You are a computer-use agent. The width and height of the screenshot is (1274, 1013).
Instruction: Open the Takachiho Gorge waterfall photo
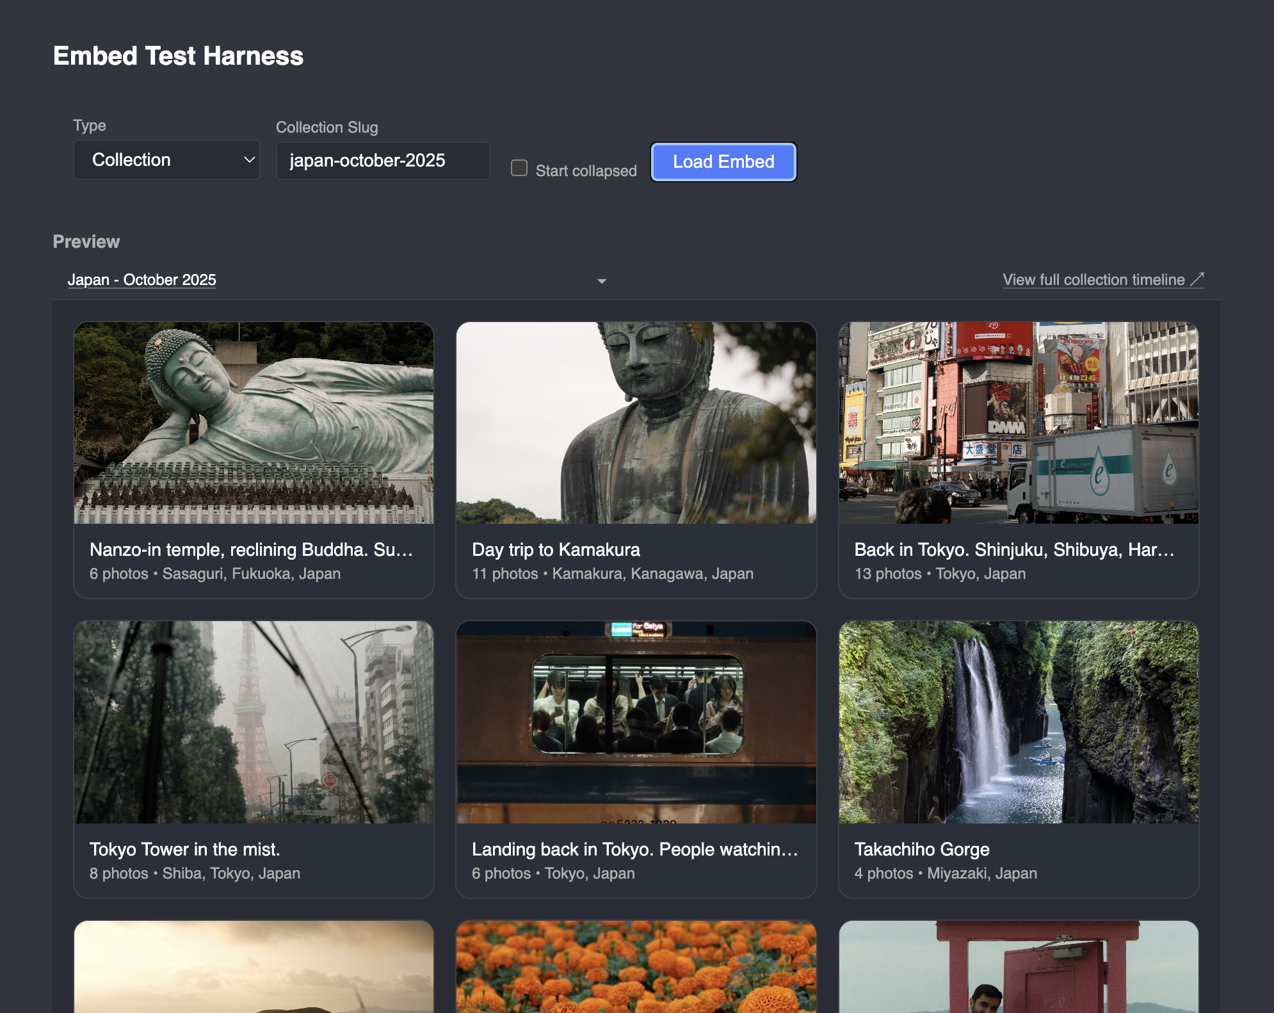1018,722
